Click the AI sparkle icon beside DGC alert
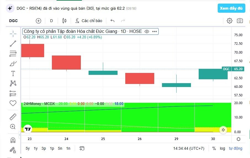The image size is (250, 158). tap(10, 8)
